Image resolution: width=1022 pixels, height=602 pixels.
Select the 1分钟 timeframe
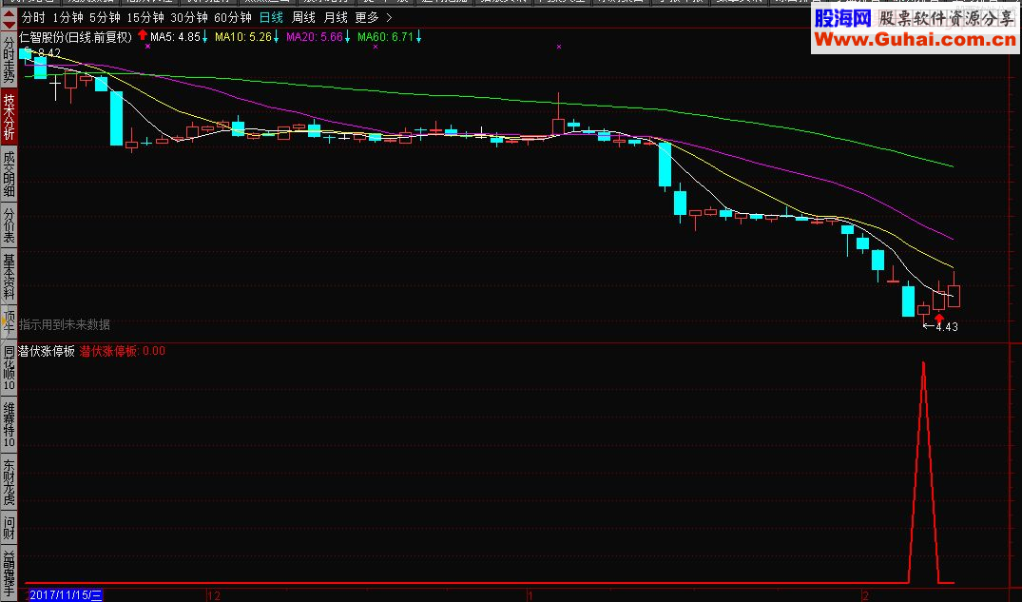pyautogui.click(x=67, y=18)
